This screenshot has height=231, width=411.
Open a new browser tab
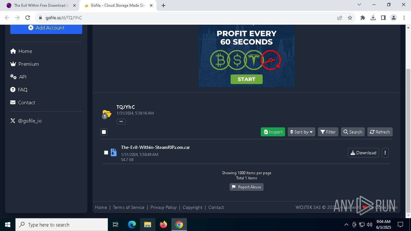pos(163,5)
